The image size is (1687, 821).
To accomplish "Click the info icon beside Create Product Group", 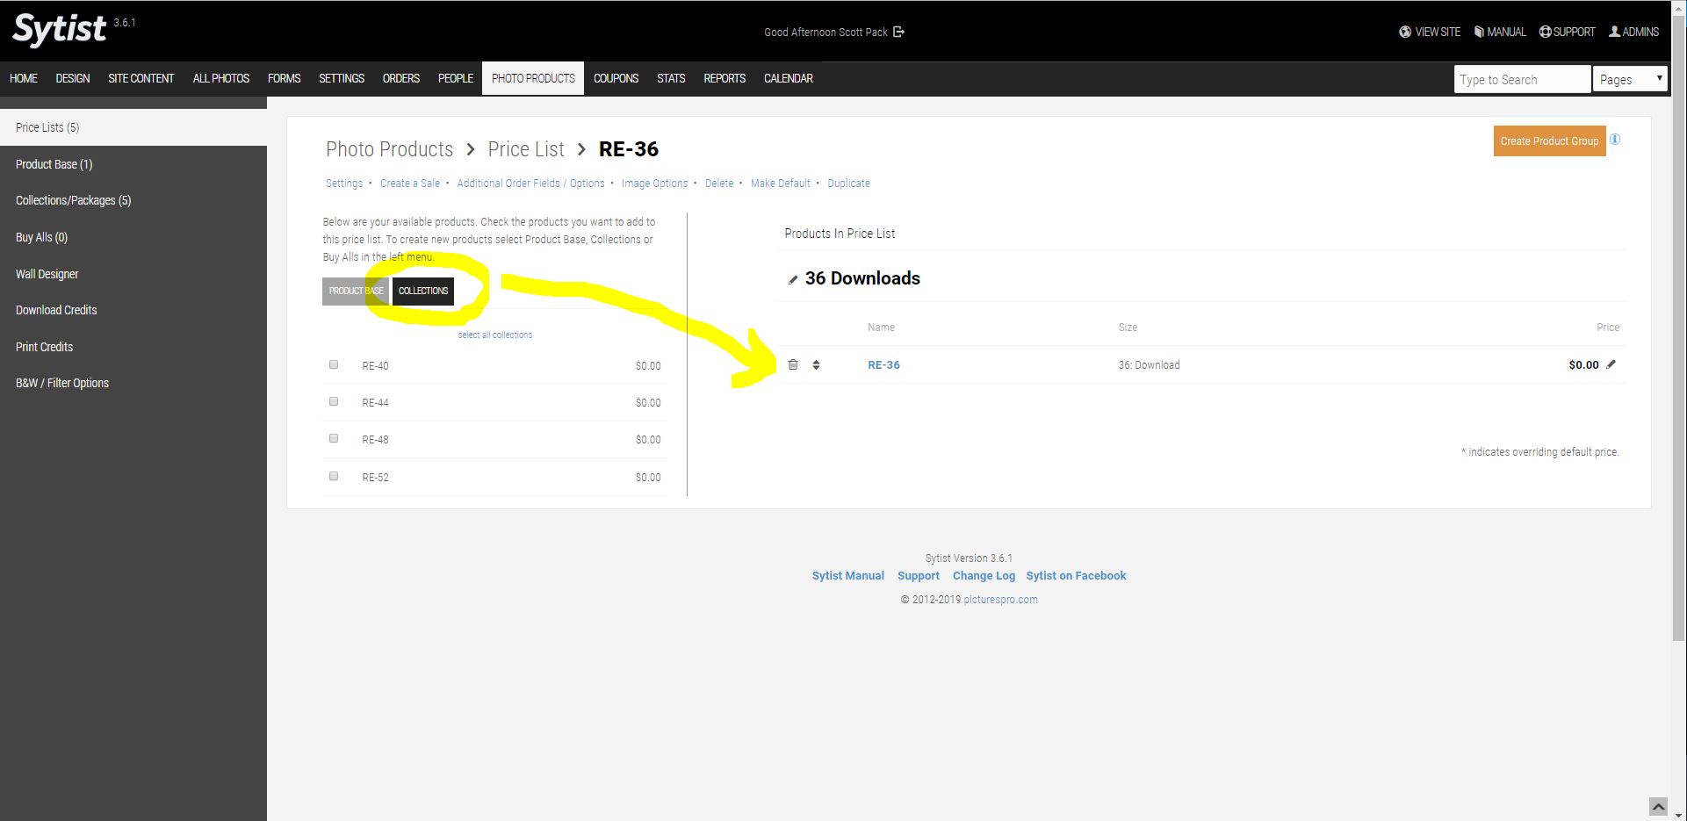I will pyautogui.click(x=1615, y=140).
